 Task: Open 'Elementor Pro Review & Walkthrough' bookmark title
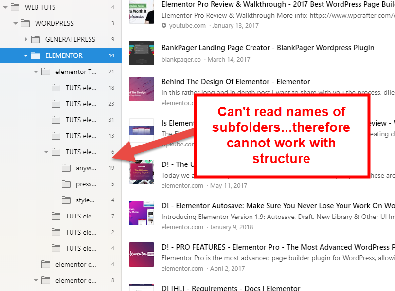[x=278, y=4]
